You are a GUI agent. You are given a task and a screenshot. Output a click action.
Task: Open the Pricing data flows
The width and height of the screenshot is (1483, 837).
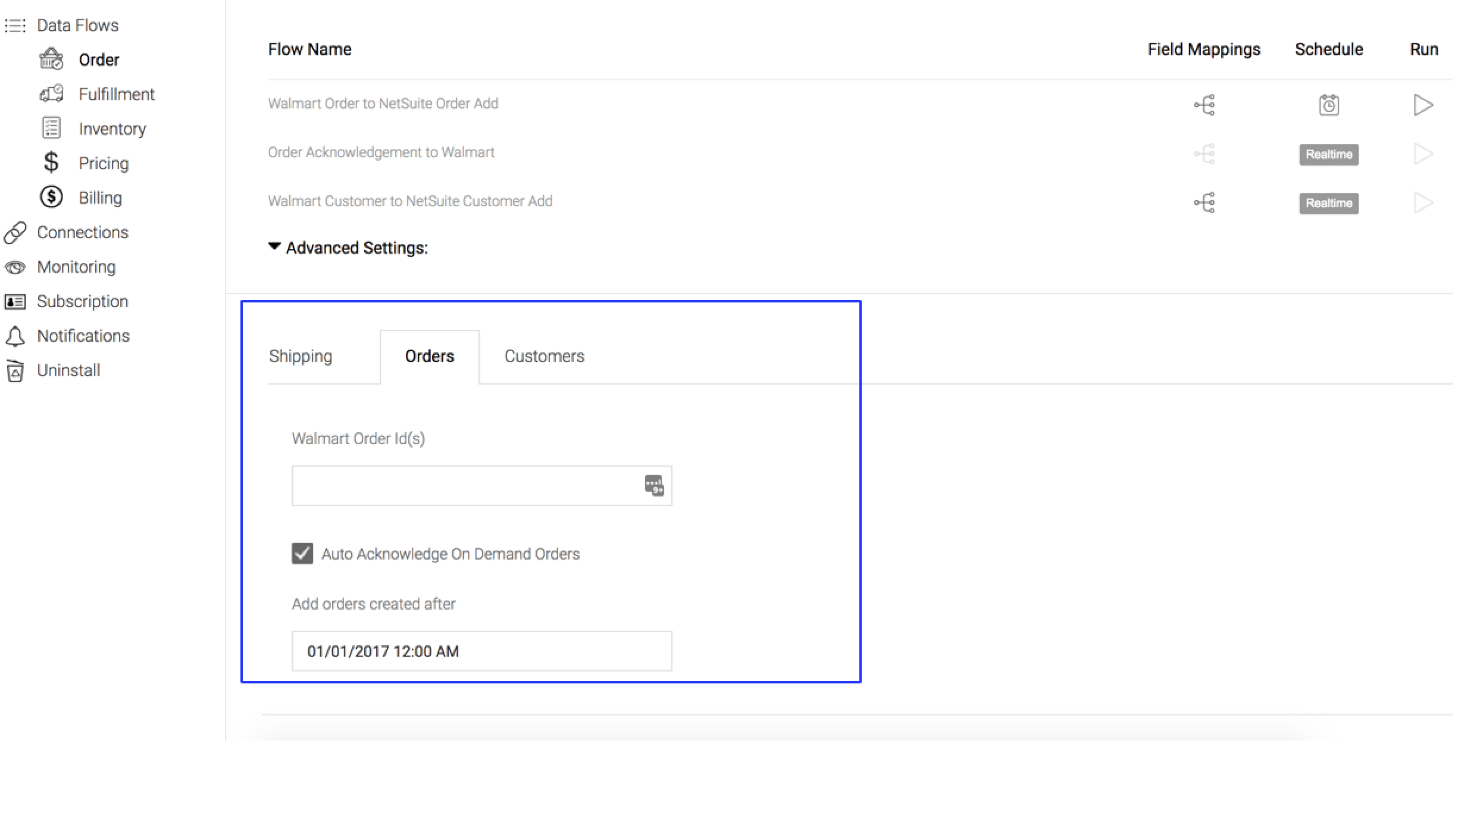(x=104, y=163)
